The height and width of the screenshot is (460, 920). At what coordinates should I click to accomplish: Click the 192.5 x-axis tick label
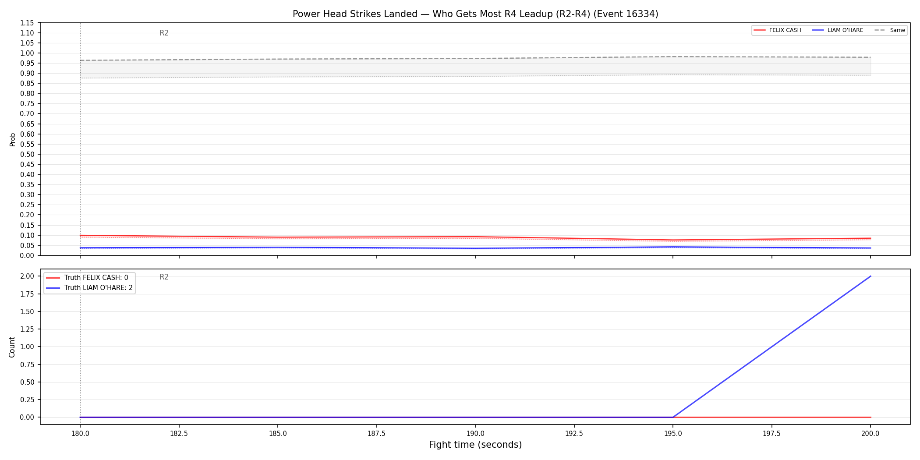pos(574,434)
